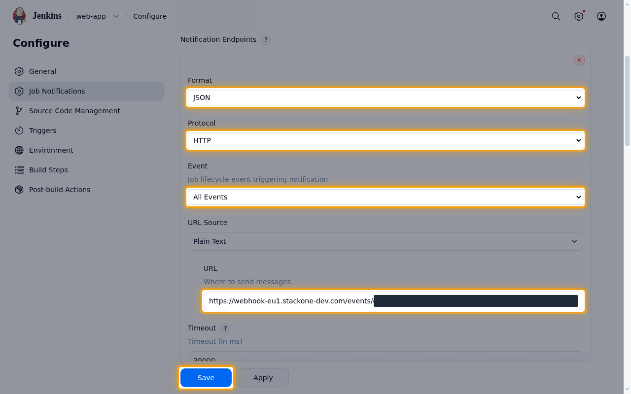Click the Jenkins butler logo
The image size is (631, 394).
pos(19,16)
